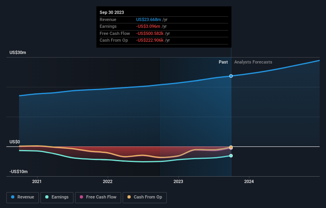The height and width of the screenshot is (208, 326).
Task: Click the Past label
Action: pyautogui.click(x=223, y=62)
